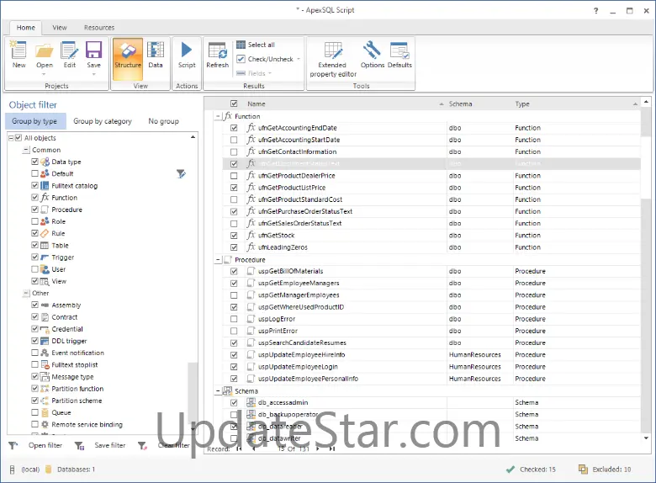The width and height of the screenshot is (656, 483).
Task: Select the uspSearchCandidateResumes row
Action: click(x=431, y=342)
